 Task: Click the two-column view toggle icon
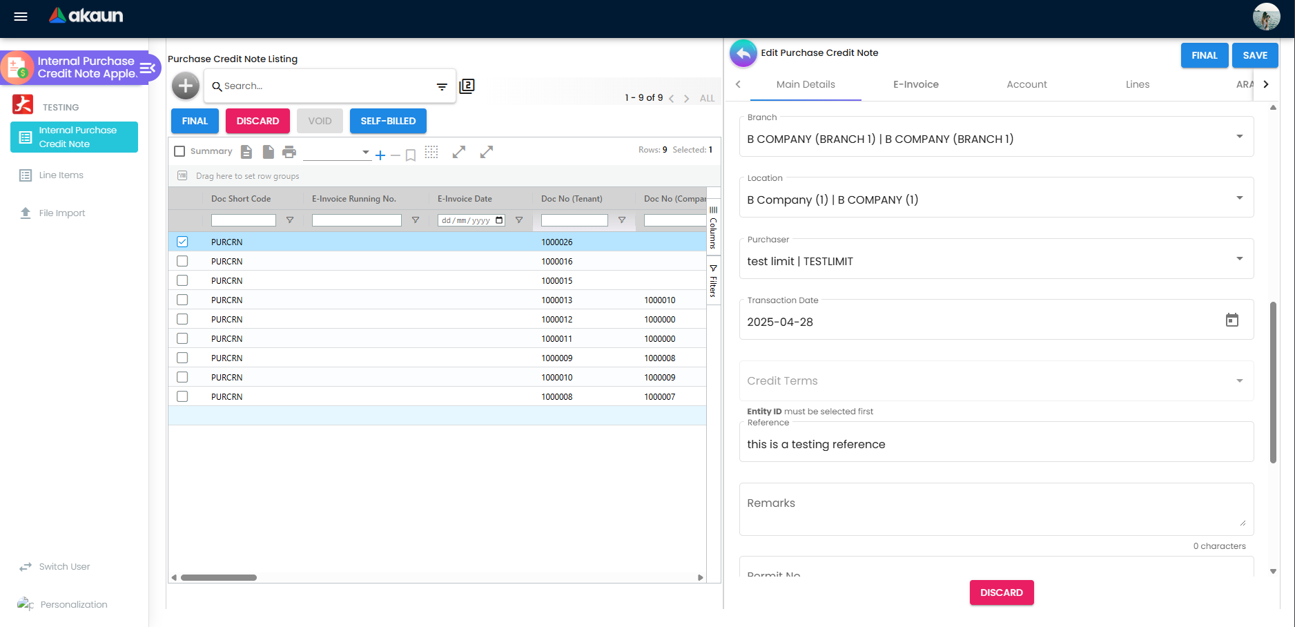pos(467,86)
